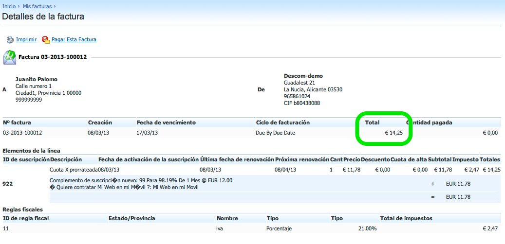Click the Fecha de vencimiento column header
Screen dimensions: 505x244
pos(166,122)
